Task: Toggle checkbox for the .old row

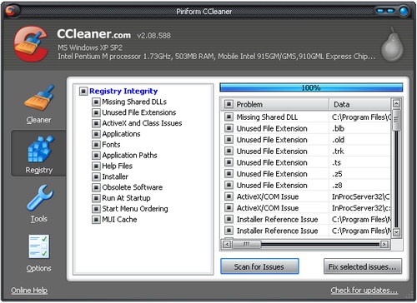Action: tap(229, 140)
